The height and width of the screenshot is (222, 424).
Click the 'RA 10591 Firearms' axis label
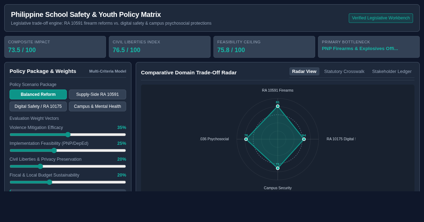(x=278, y=91)
